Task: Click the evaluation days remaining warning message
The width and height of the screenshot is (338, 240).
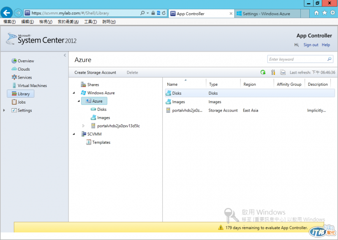Action: pyautogui.click(x=267, y=228)
